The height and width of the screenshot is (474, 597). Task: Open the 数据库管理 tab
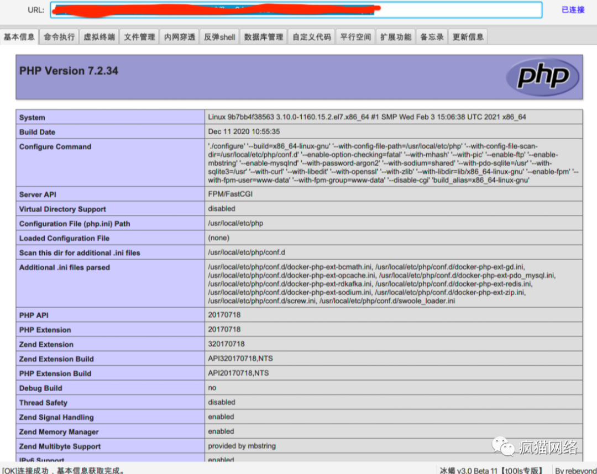click(x=264, y=37)
